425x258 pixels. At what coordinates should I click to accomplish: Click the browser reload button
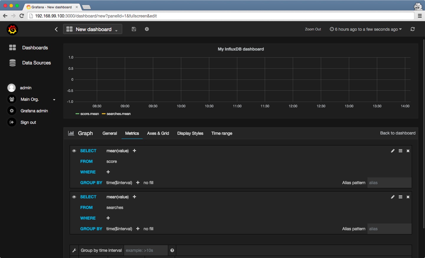(22, 16)
